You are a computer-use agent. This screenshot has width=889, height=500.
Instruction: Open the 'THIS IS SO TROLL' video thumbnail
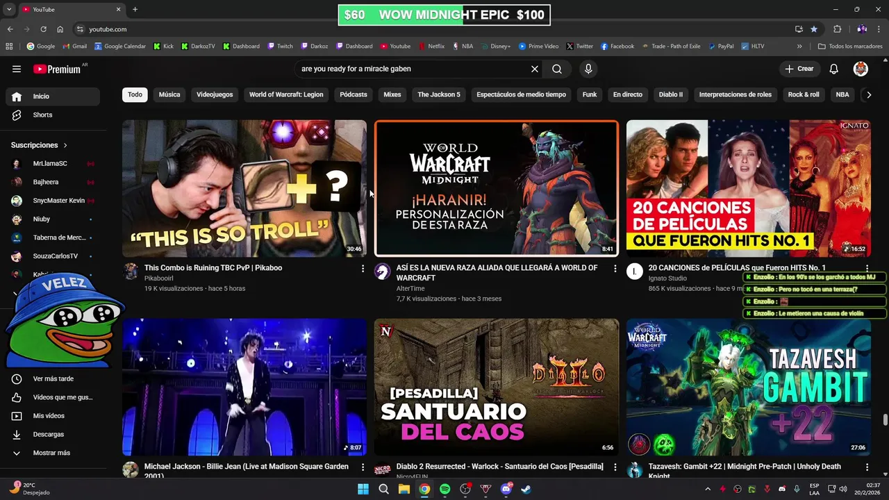click(244, 188)
